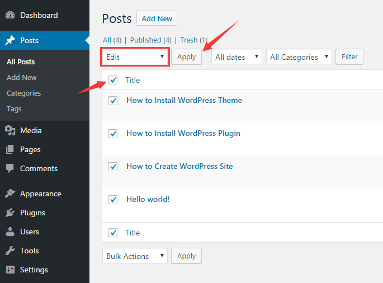Open Users menu item

tap(45, 232)
